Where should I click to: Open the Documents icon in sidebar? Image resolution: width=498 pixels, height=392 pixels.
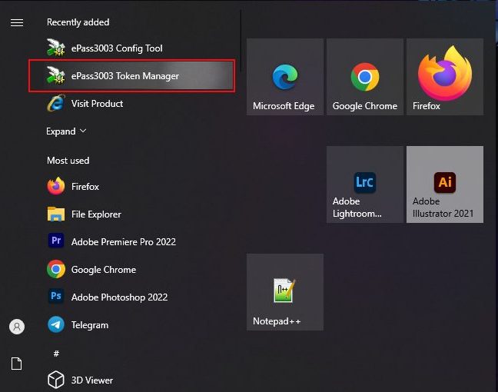coord(16,364)
